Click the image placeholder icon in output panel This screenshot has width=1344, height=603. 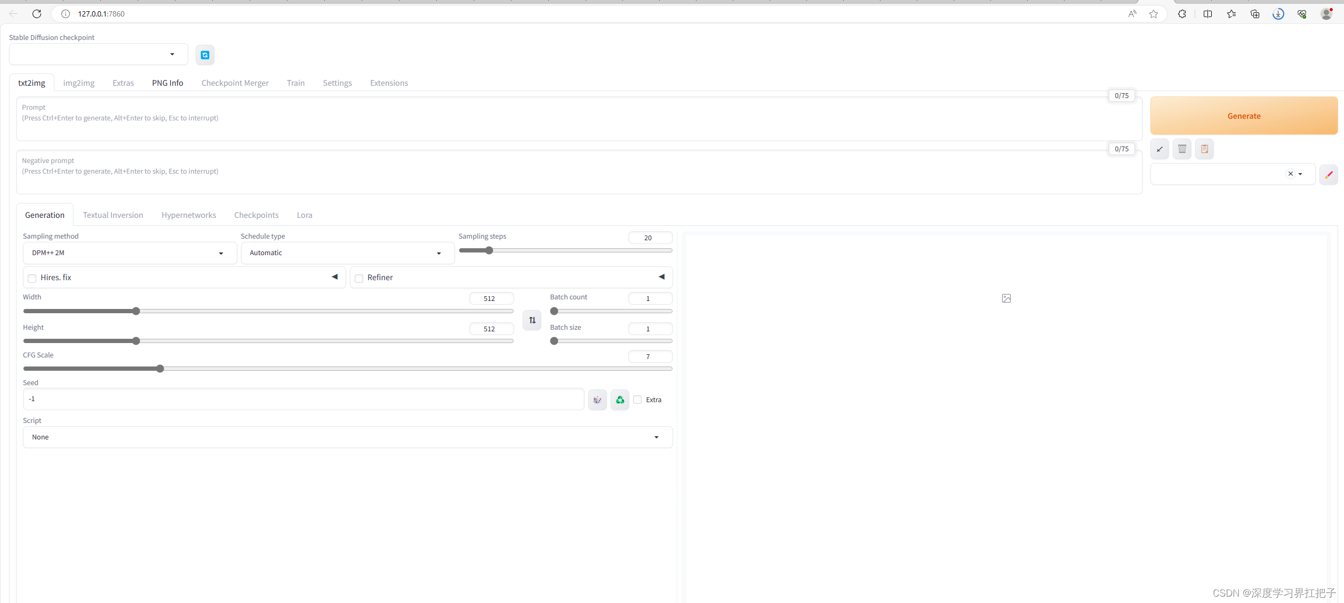point(1006,298)
